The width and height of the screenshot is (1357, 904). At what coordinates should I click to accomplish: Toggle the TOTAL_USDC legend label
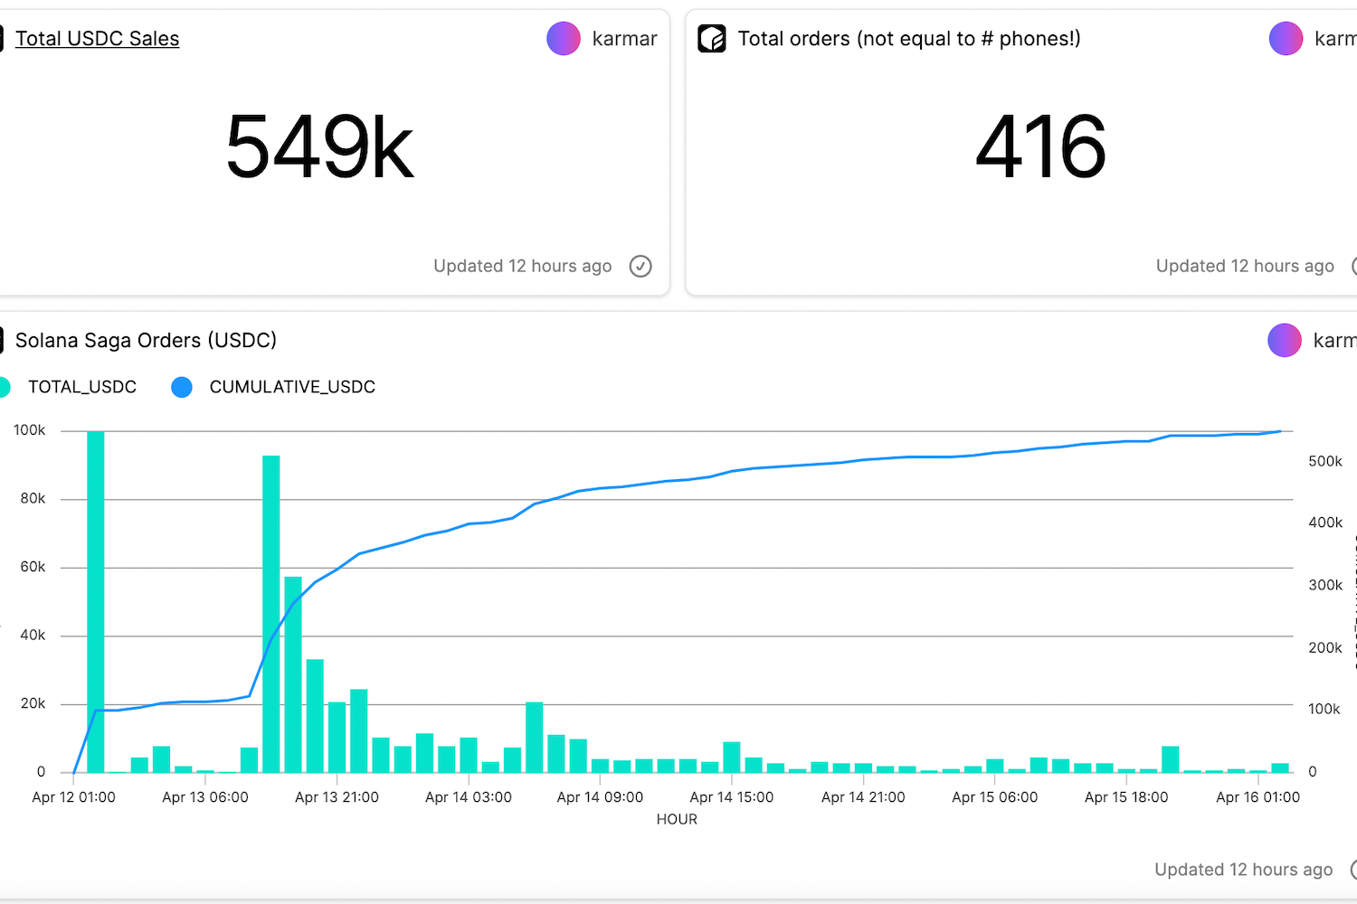point(82,387)
